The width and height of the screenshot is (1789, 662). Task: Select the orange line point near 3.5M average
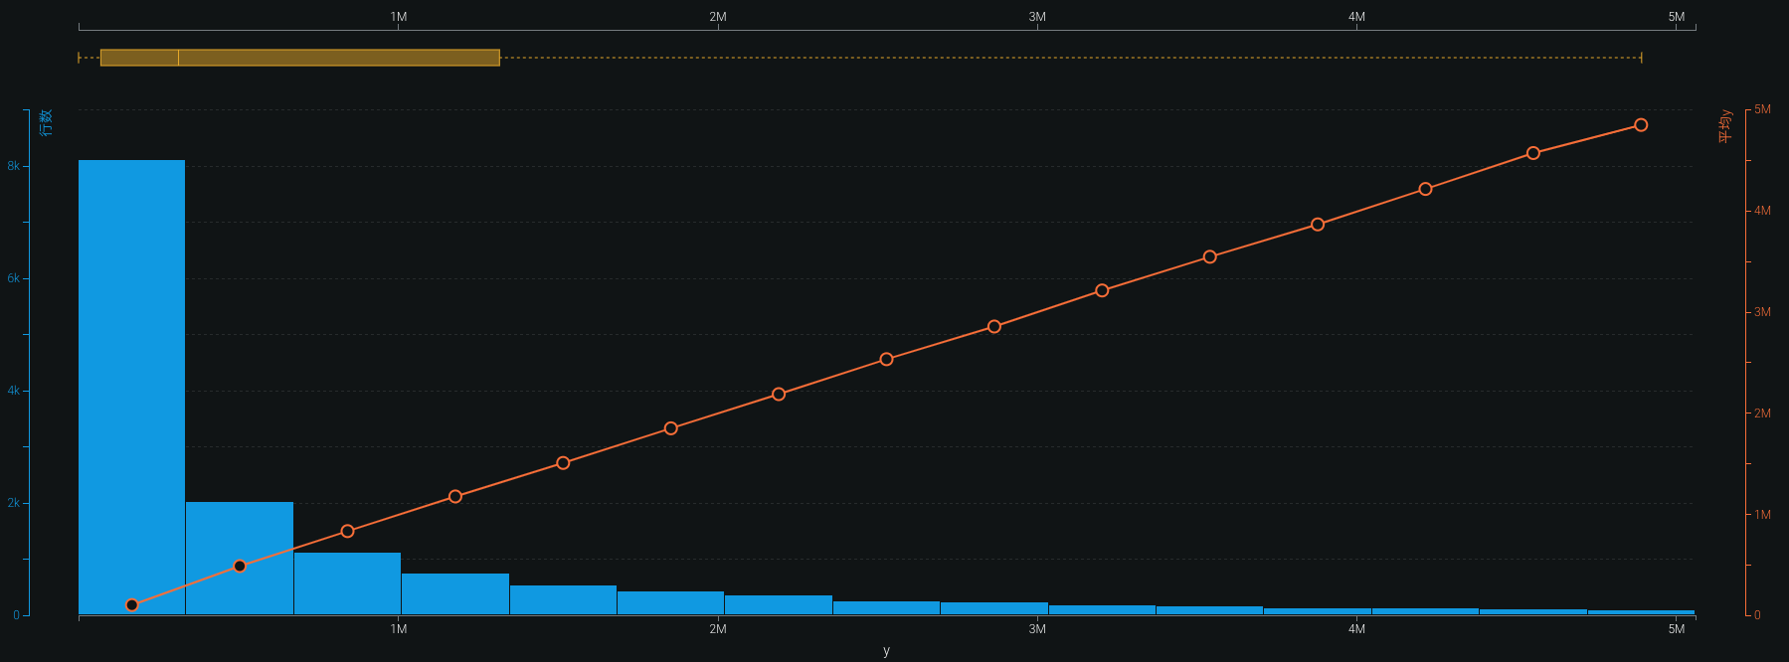point(1210,256)
